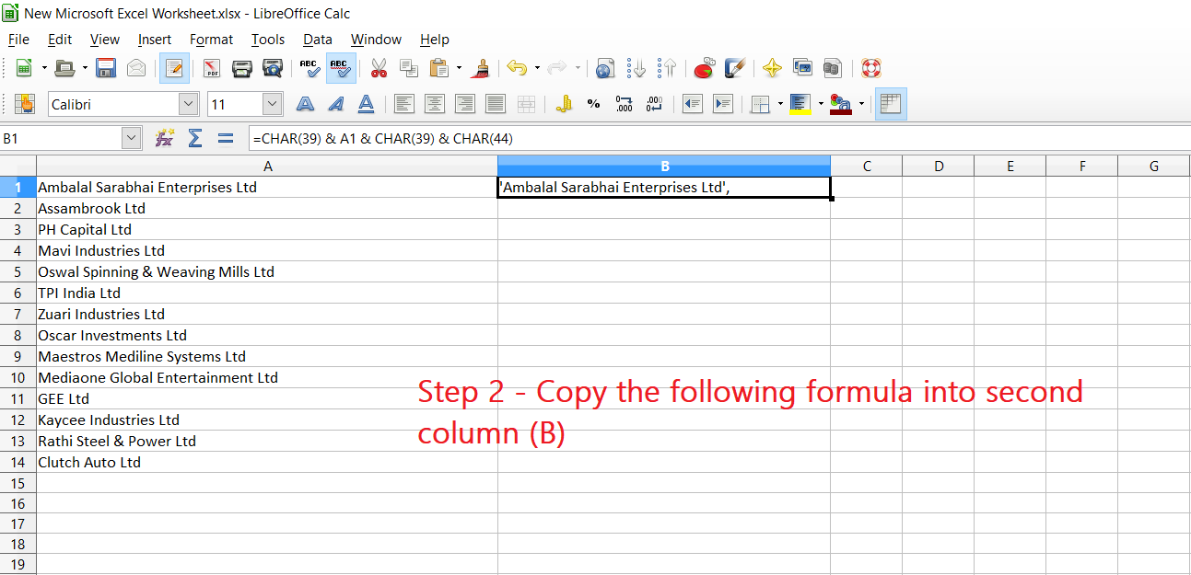Center cell text horizontally

[x=434, y=104]
